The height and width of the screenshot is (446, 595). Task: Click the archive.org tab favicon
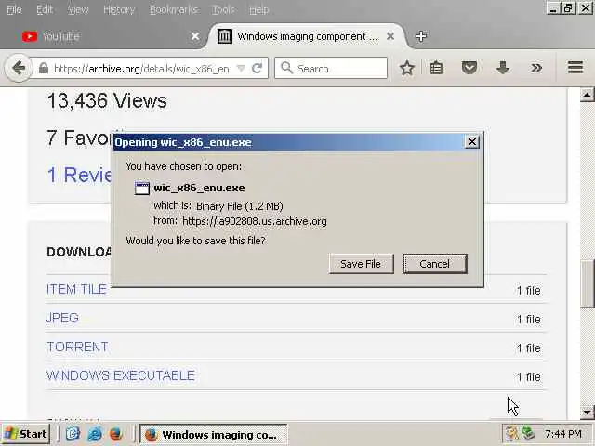tap(225, 36)
